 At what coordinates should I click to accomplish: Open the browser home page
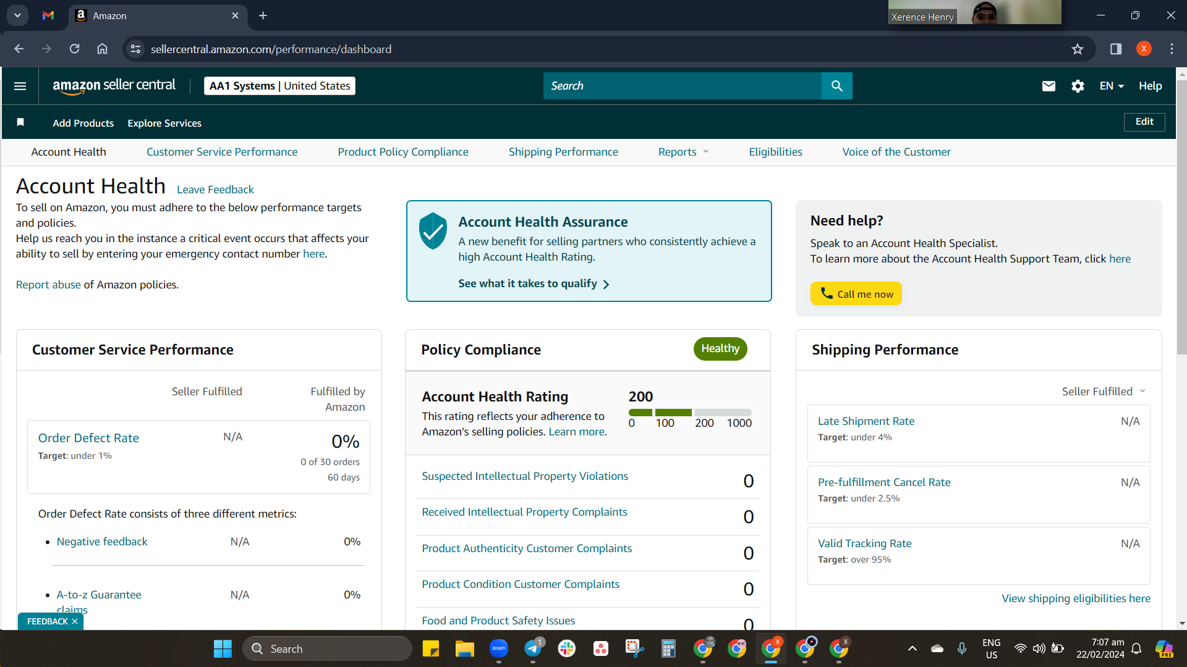point(102,49)
